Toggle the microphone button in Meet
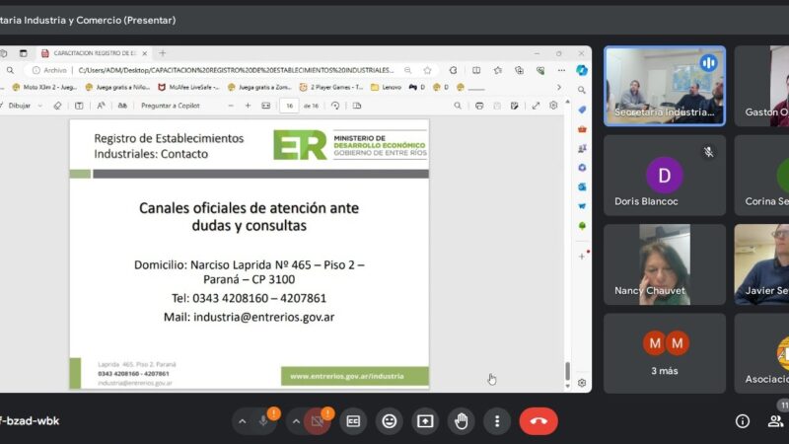The height and width of the screenshot is (444, 789). (x=263, y=421)
